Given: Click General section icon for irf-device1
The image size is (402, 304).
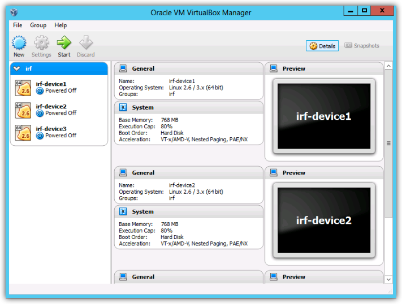Looking at the screenshot, I should coord(123,68).
